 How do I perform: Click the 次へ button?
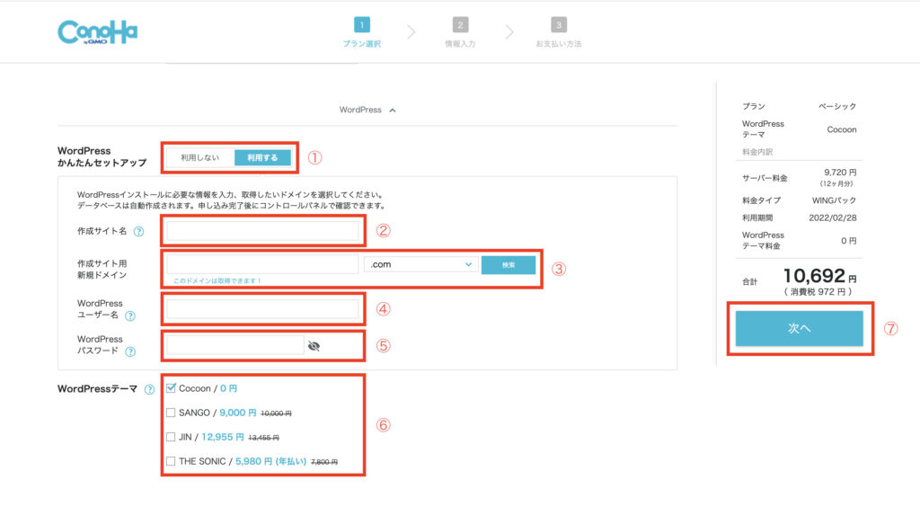(x=799, y=328)
